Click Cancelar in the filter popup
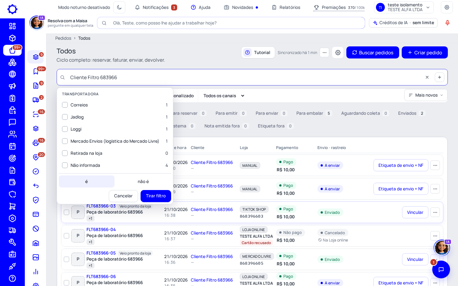Image resolution: width=458 pixels, height=286 pixels. point(123,196)
